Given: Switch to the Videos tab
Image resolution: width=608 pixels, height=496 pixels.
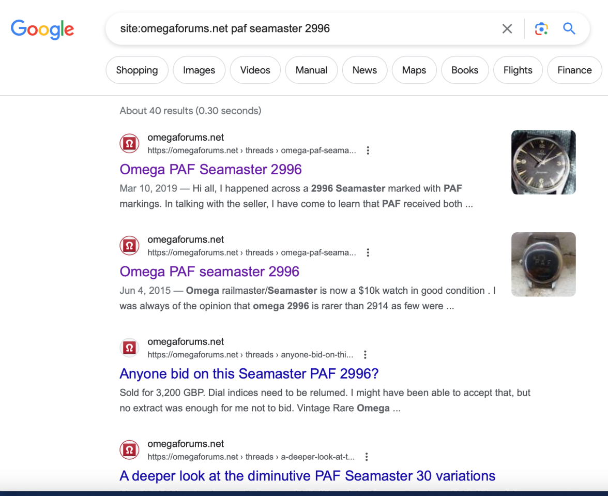Looking at the screenshot, I should click(255, 70).
